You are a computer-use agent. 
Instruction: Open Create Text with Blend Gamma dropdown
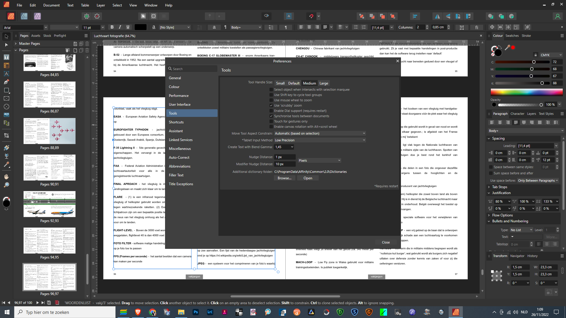click(284, 147)
